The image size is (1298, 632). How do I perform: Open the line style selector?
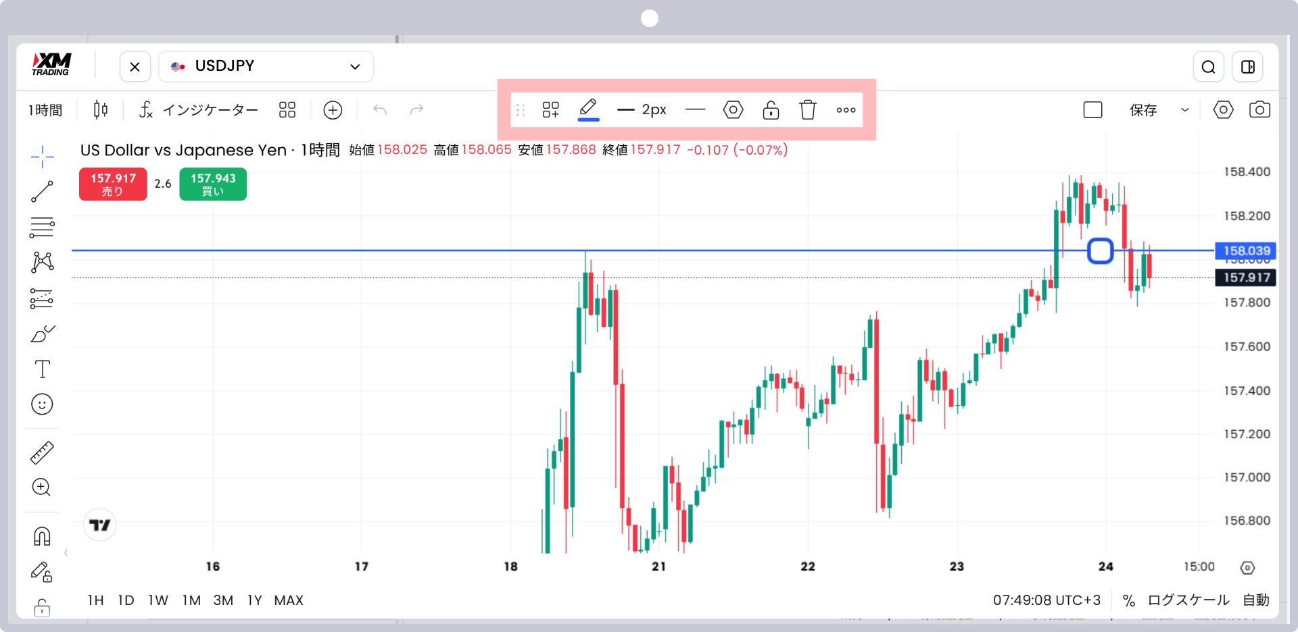[695, 109]
